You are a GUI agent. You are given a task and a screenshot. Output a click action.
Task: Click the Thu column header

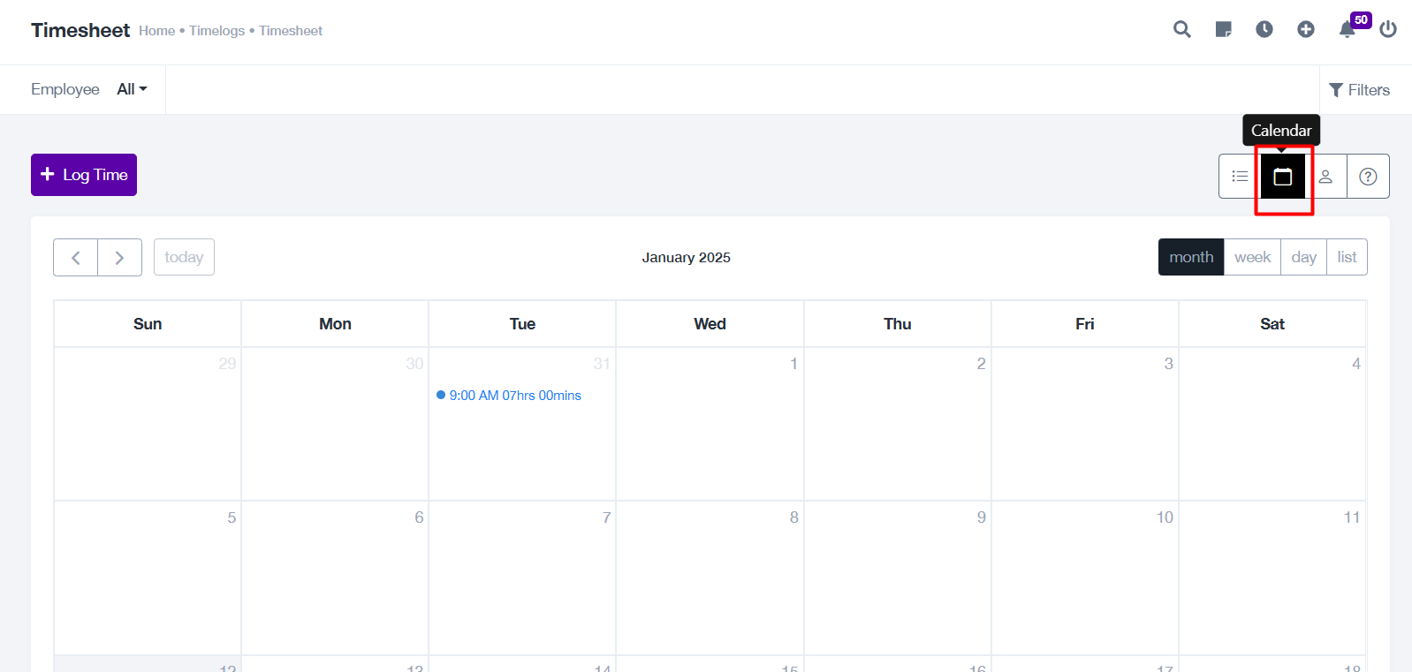tap(897, 324)
